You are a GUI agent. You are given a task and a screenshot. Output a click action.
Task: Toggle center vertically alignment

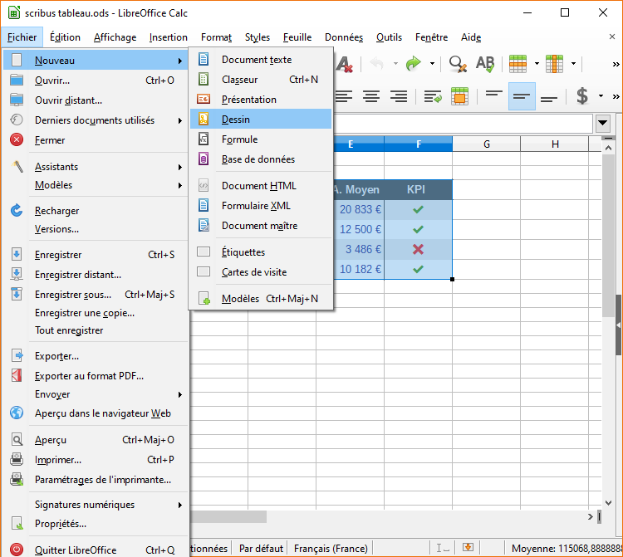[x=522, y=96]
